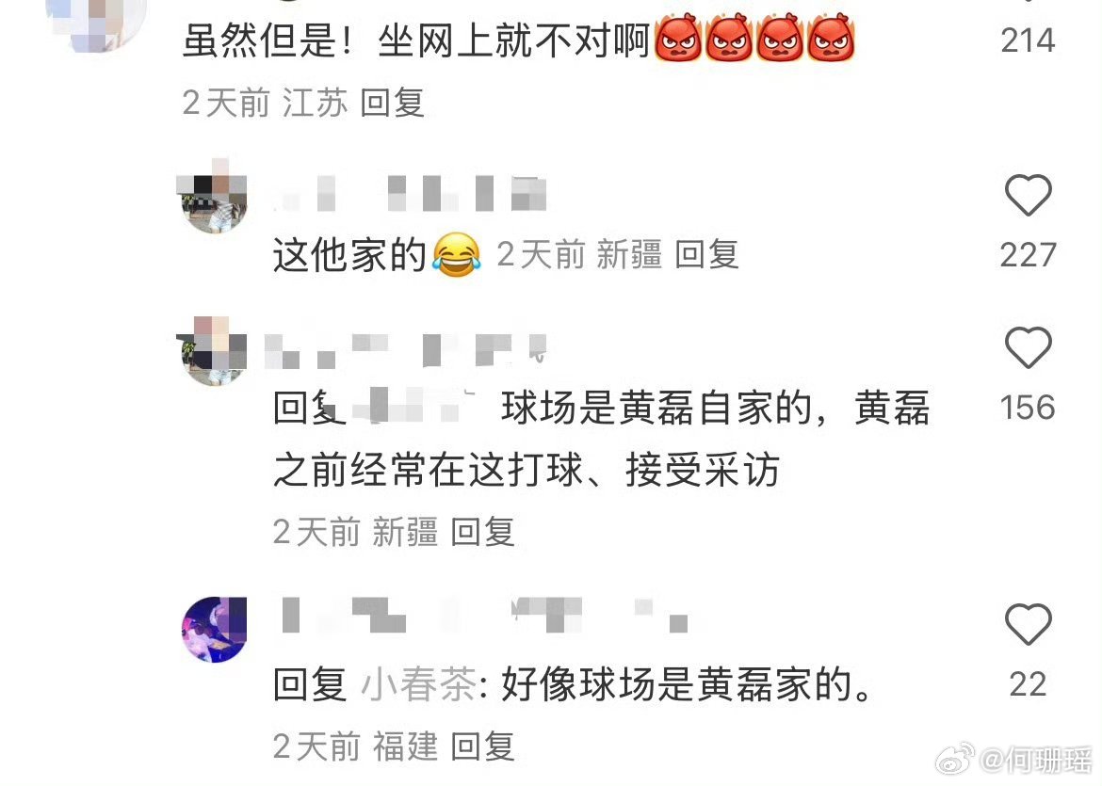Viewport: 1102px width, 786px height.
Task: Tap the last angry red emoji
Action: coord(831,38)
